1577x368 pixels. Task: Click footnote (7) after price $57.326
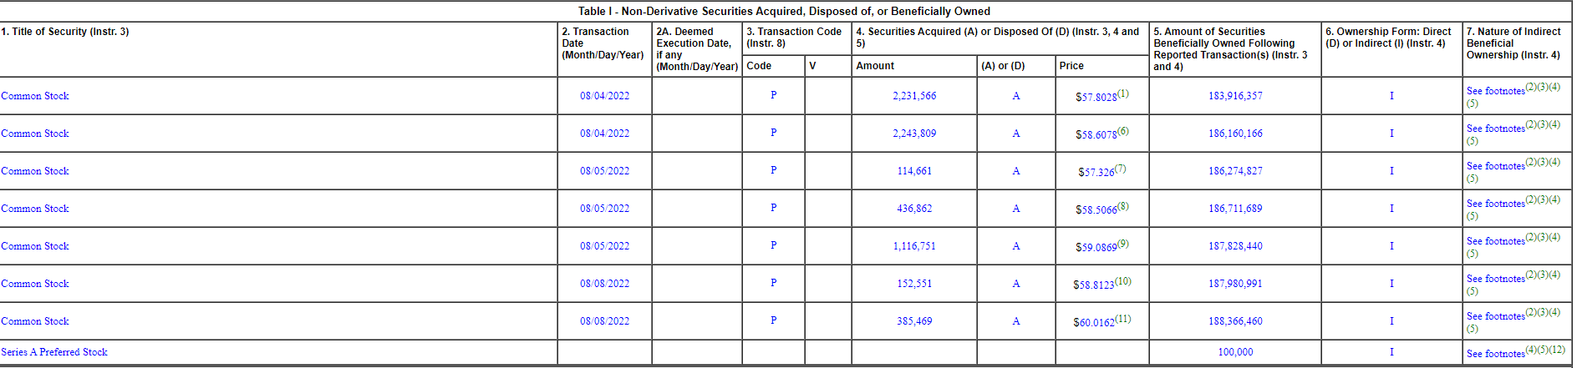point(1121,169)
